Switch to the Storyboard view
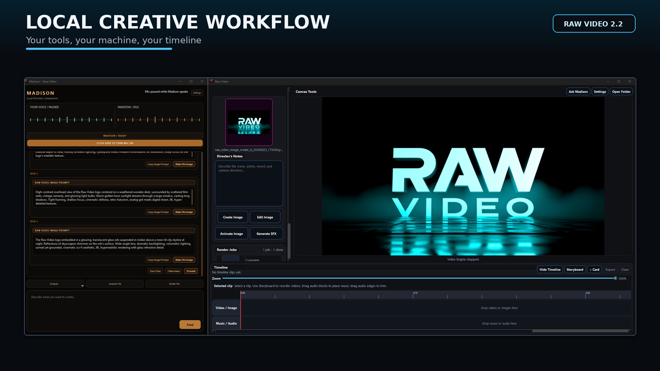The image size is (660, 371). [x=575, y=270]
